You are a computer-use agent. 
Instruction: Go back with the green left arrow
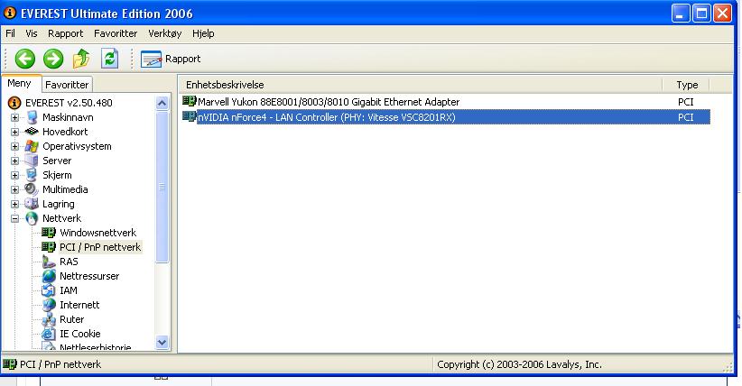pos(24,59)
